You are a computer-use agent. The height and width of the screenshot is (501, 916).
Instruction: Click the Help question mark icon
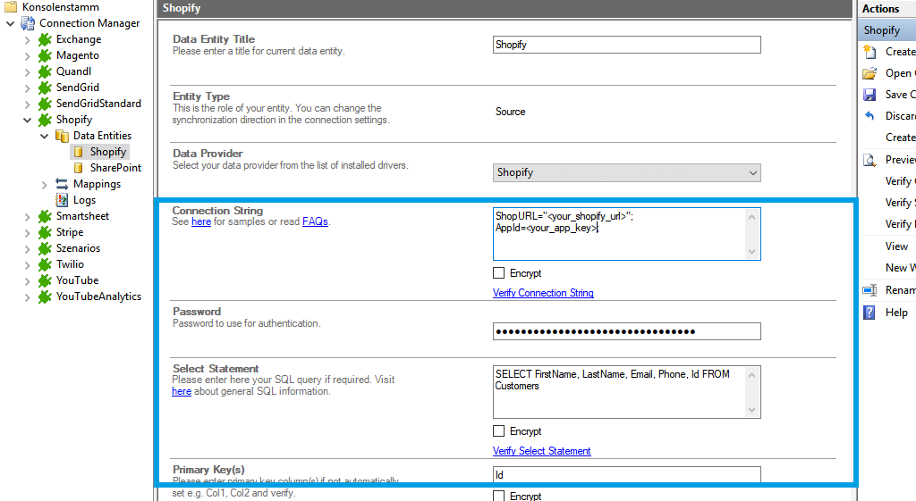pos(869,313)
